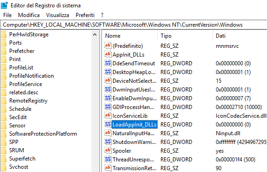The width and height of the screenshot is (267, 172).
Task: Click the DesktopHeapLo... DWORD icon
Action: (108, 72)
